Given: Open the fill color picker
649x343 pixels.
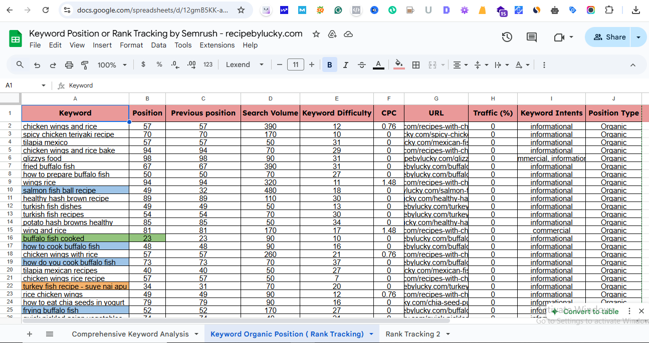Looking at the screenshot, I should 399,64.
